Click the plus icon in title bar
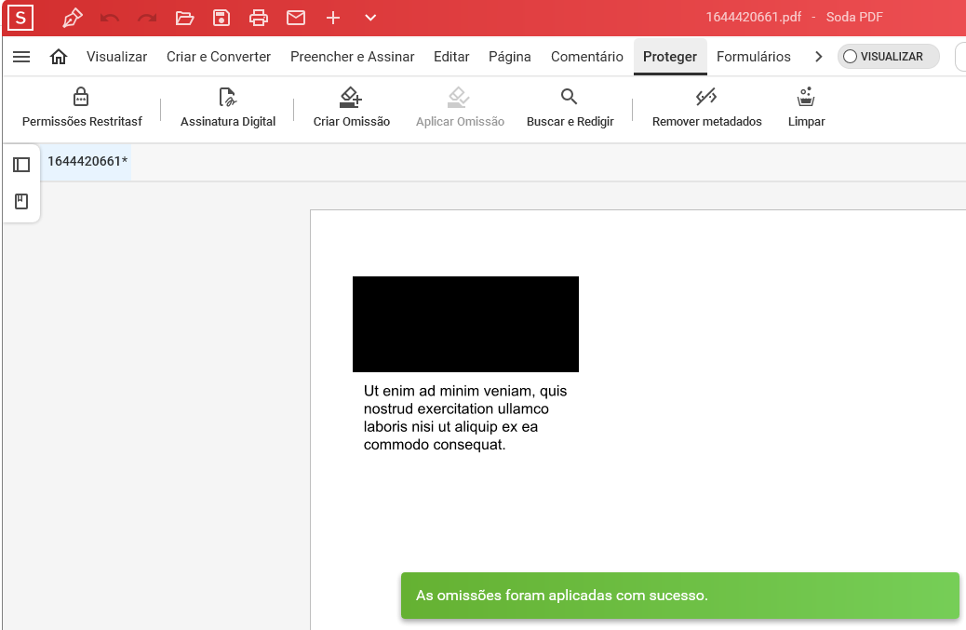Viewport: 966px width, 630px height. click(332, 18)
